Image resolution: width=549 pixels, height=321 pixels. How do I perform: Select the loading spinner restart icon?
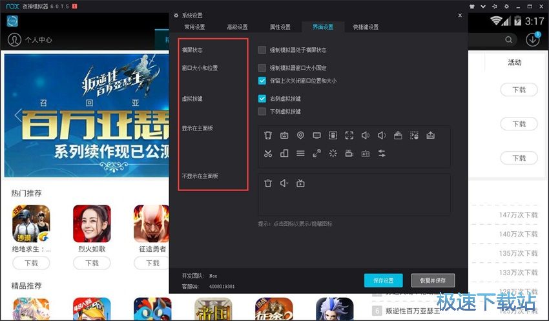click(x=333, y=153)
